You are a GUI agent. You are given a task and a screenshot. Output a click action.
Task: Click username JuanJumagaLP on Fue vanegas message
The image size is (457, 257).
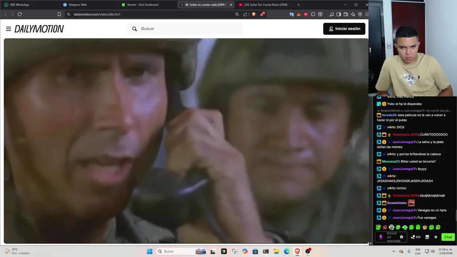click(x=404, y=218)
